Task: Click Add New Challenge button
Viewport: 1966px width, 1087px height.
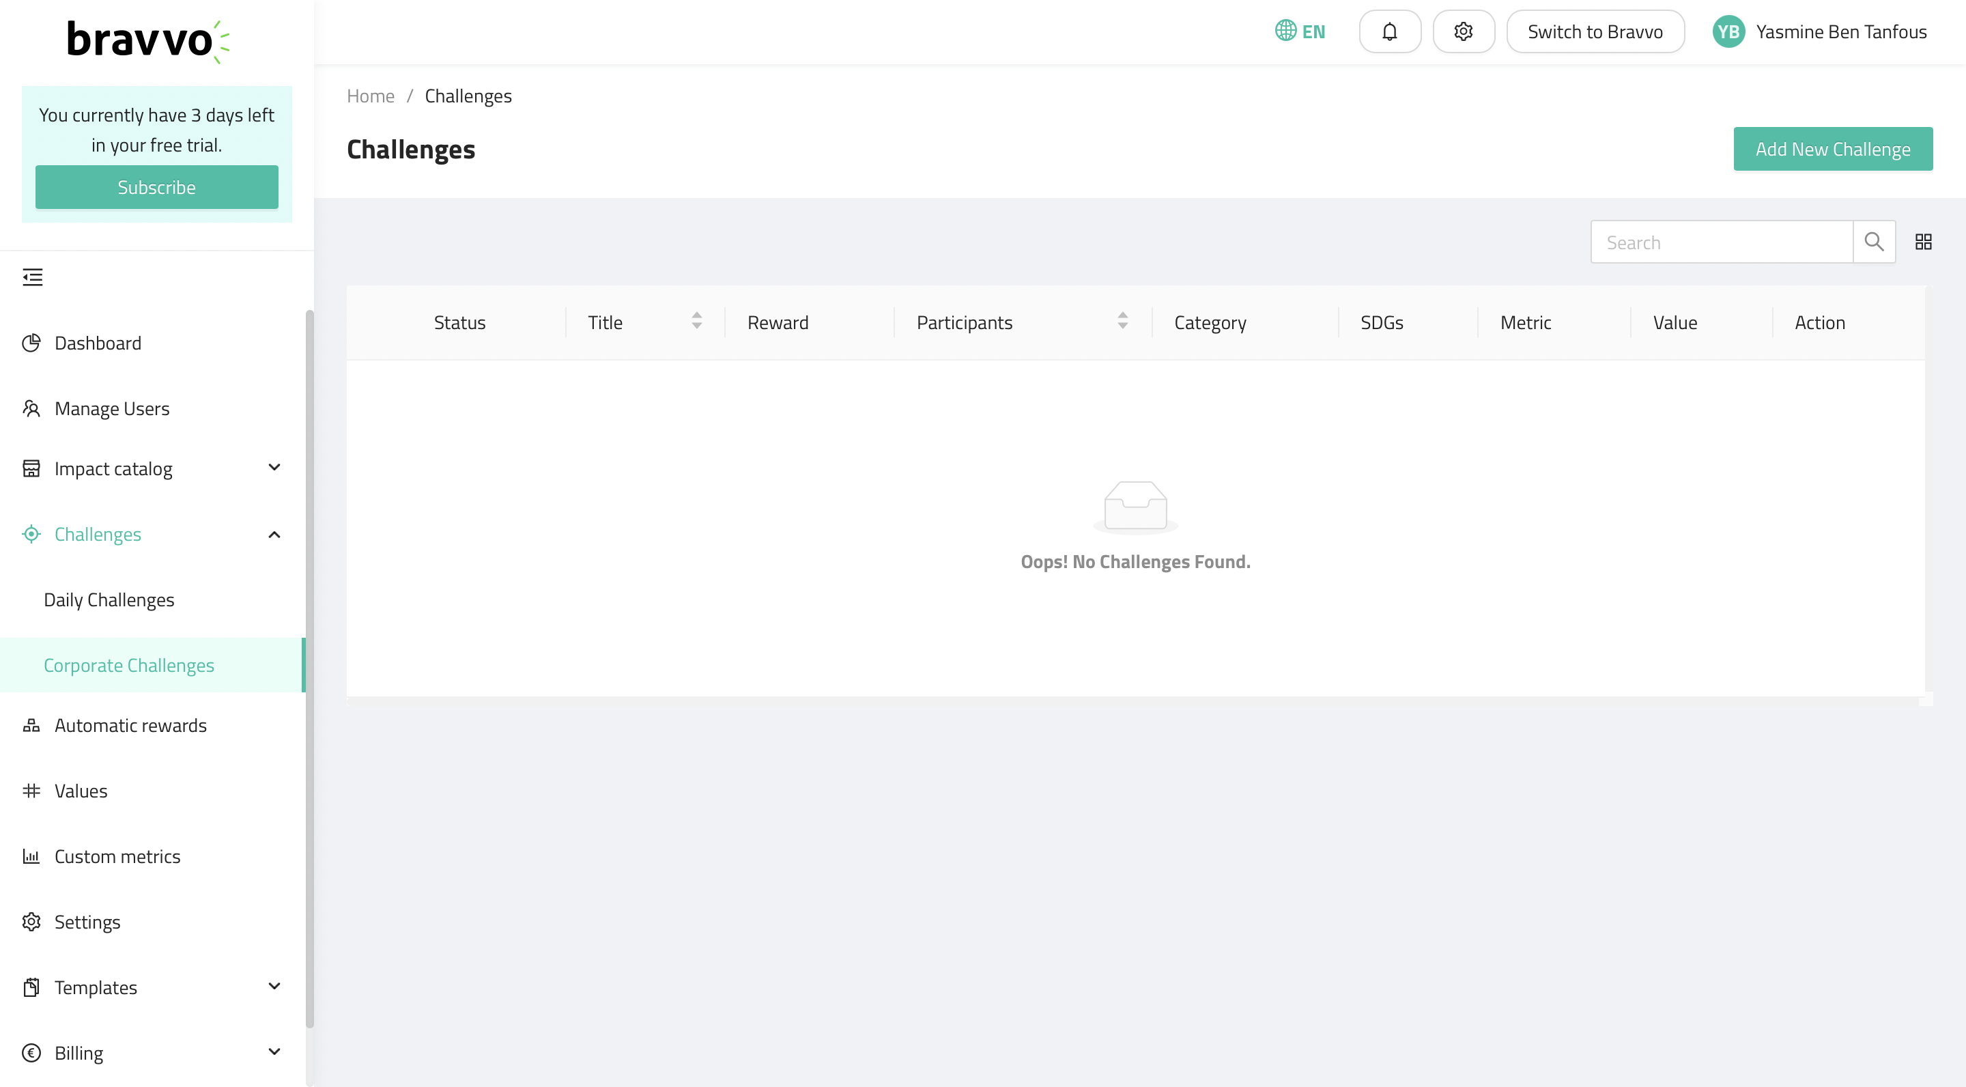Action: click(1832, 149)
